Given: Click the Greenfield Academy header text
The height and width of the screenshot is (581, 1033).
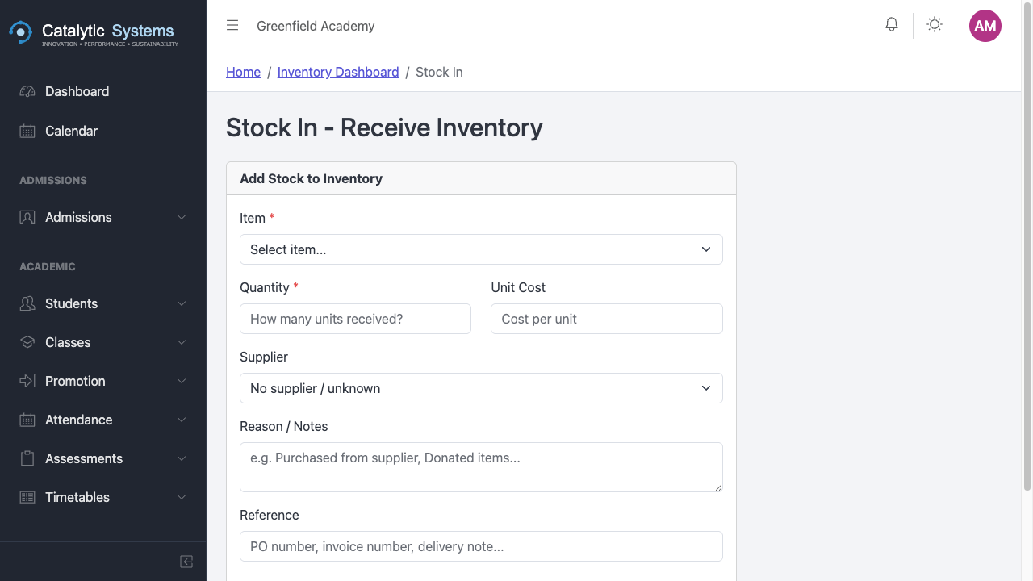Looking at the screenshot, I should pos(316,26).
